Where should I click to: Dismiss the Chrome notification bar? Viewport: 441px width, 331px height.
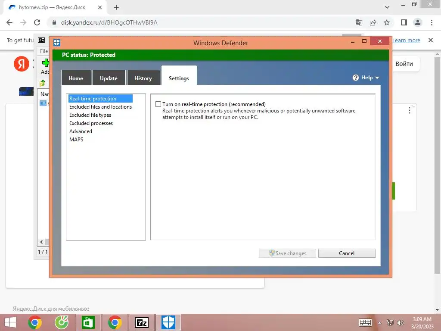(431, 40)
